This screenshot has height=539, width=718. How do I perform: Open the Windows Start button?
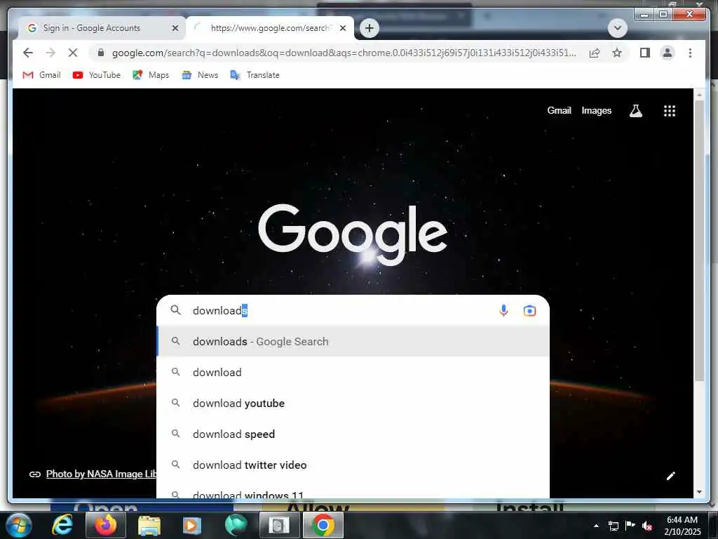(x=19, y=525)
